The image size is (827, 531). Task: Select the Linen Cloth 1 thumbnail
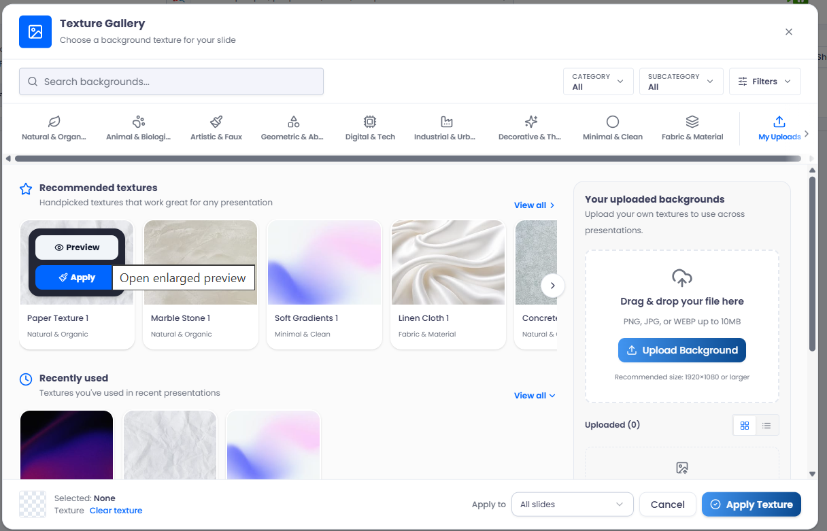pyautogui.click(x=448, y=262)
